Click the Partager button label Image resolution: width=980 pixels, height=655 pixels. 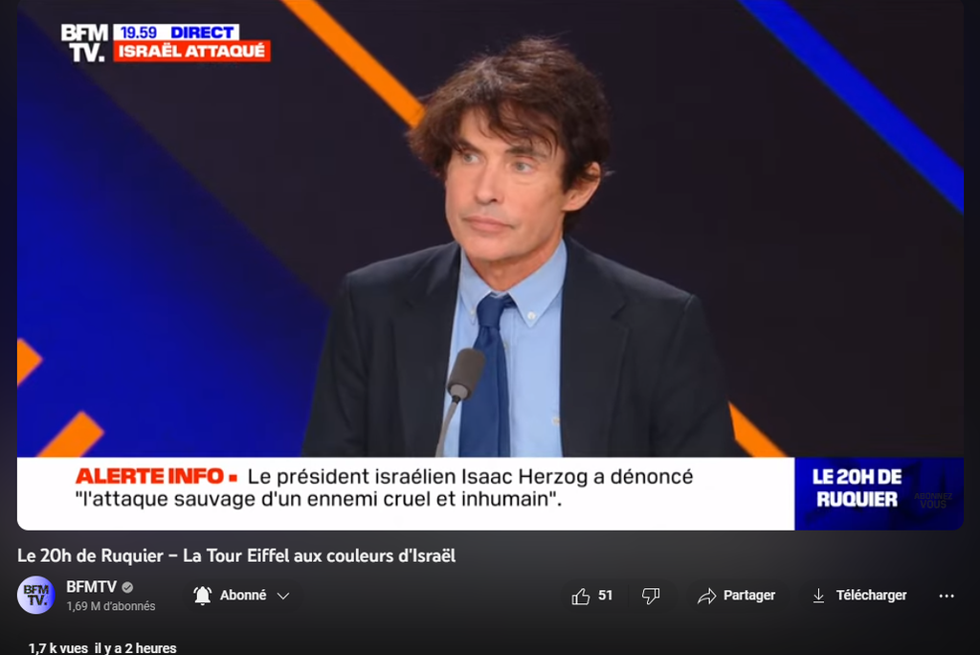[748, 596]
